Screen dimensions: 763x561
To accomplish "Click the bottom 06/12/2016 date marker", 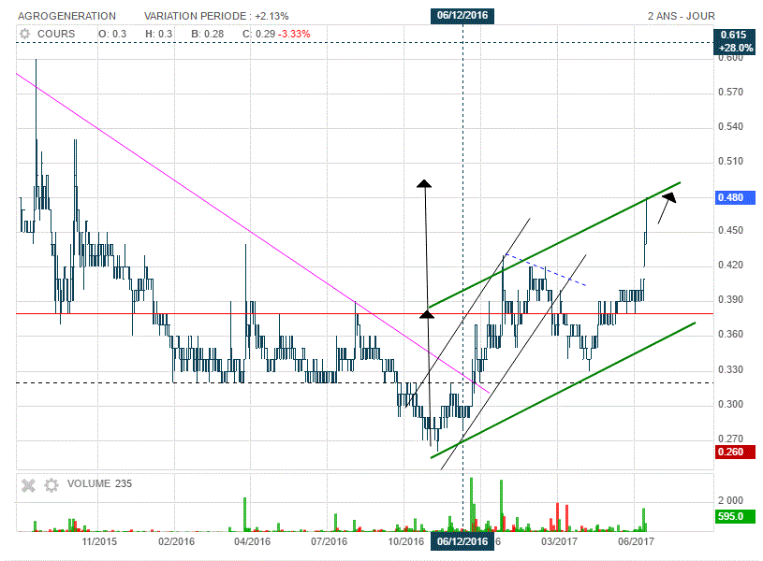I will point(462,541).
